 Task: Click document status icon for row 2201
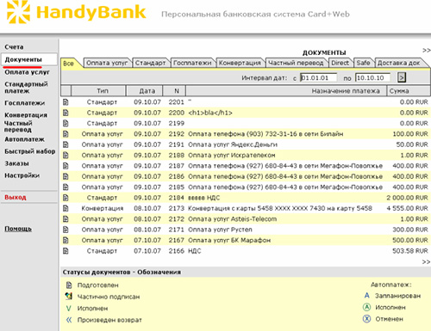click(x=66, y=102)
